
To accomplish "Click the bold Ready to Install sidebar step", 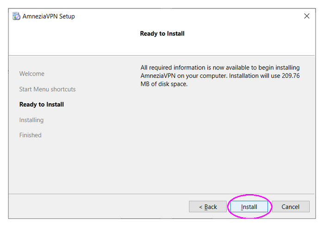I will [42, 104].
